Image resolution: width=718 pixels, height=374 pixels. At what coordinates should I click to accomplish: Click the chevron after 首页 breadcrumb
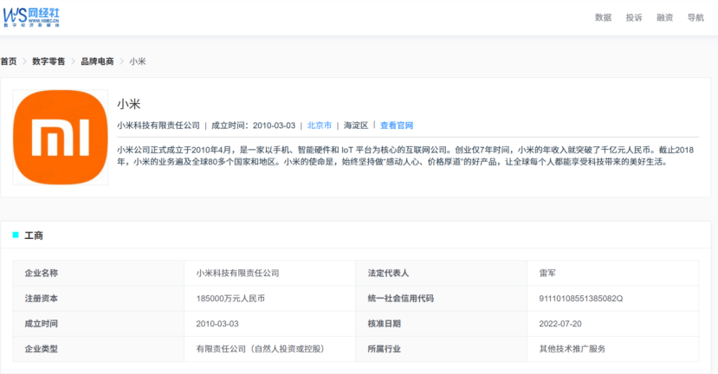(x=25, y=61)
